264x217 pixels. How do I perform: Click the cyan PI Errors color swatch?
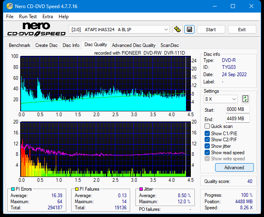tap(13, 189)
